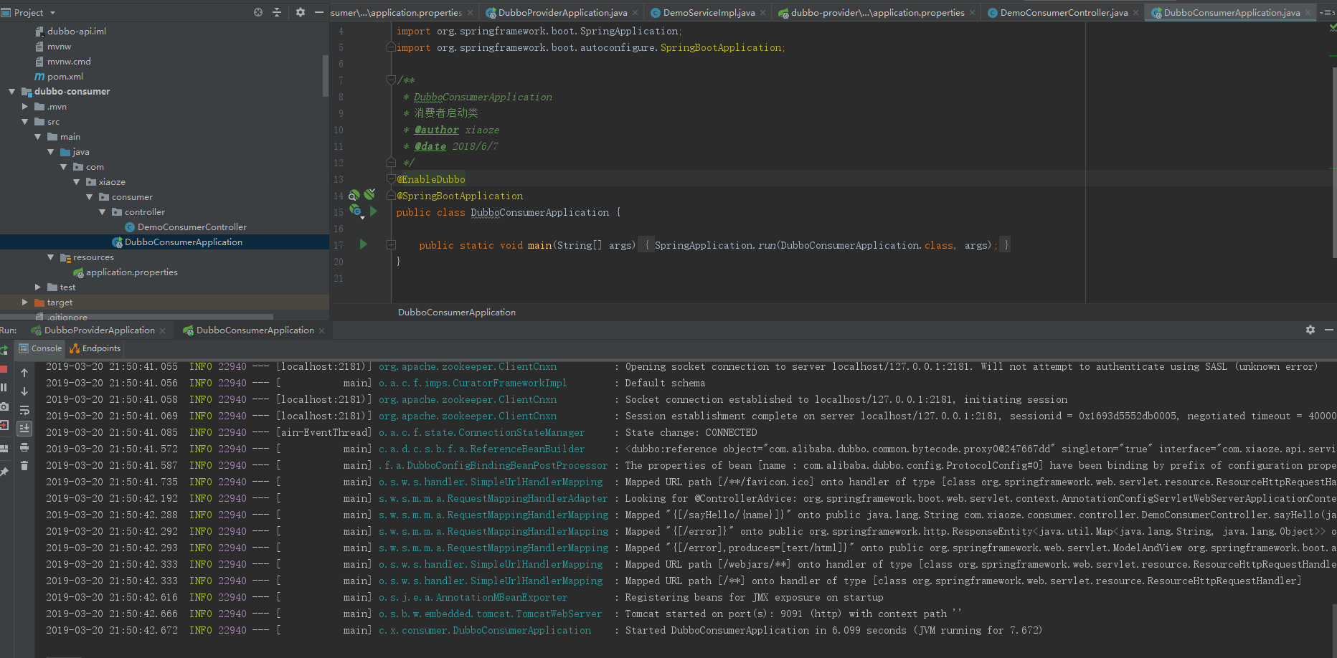Click the Project tree vertical scrollbar
1337x658 pixels.
[325, 75]
